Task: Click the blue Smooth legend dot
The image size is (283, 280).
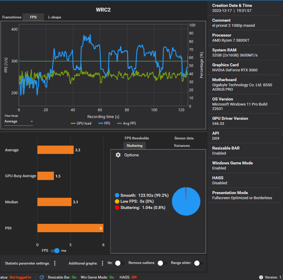Action: point(117,195)
